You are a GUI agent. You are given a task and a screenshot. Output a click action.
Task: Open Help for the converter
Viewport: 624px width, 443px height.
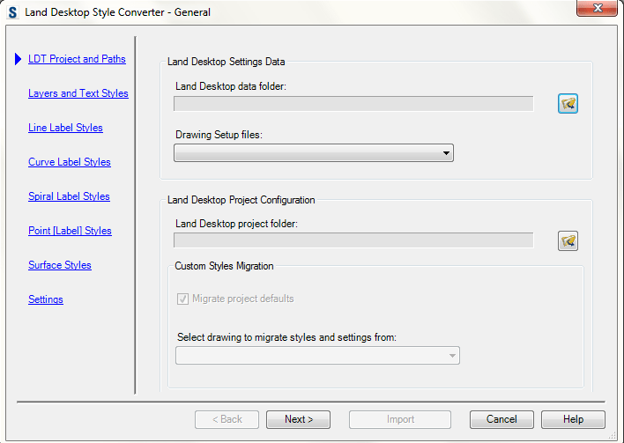click(x=573, y=419)
